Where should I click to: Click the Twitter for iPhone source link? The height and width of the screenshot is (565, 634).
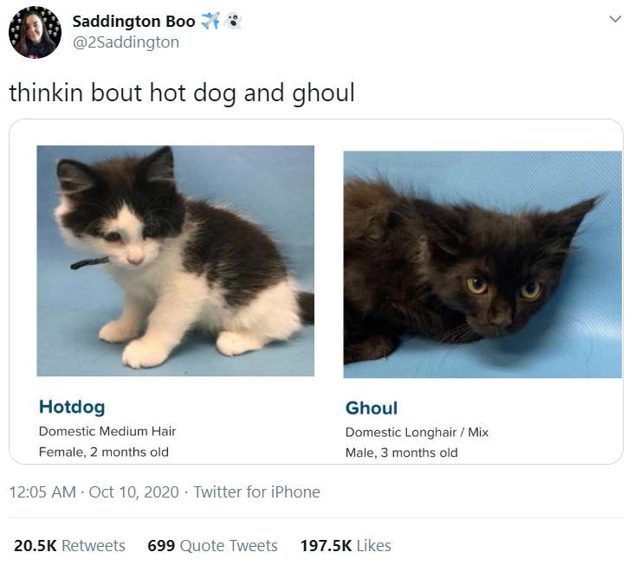click(256, 492)
